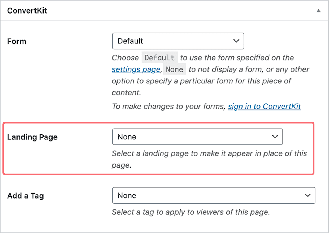Screen dimensions: 329x233
Task: Click the Add a Tag field label
Action: [x=25, y=196]
